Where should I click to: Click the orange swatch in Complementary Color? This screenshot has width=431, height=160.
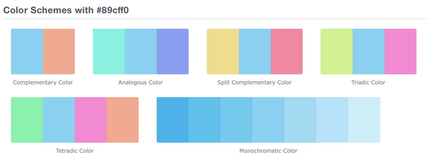click(x=59, y=51)
